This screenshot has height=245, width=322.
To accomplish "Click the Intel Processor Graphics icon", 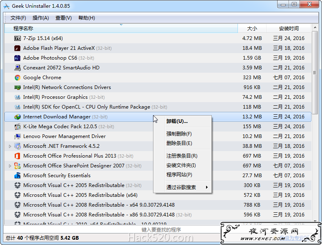I will click(18, 97).
